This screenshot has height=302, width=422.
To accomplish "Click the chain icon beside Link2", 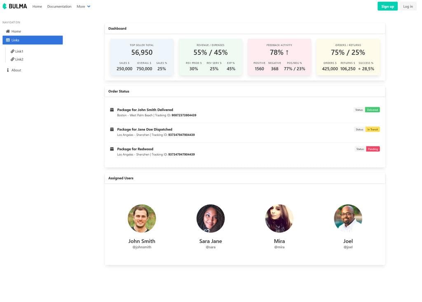I will coord(12,59).
